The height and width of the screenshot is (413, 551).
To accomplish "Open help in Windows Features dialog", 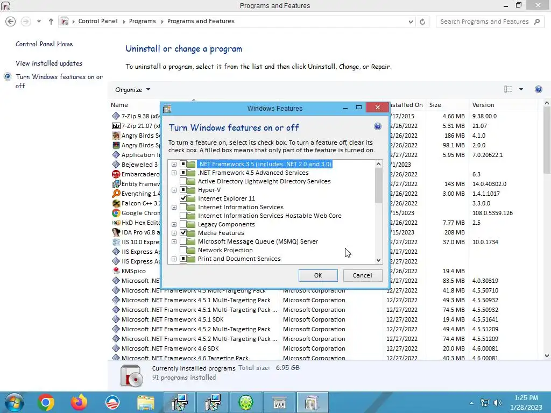I will [x=378, y=126].
